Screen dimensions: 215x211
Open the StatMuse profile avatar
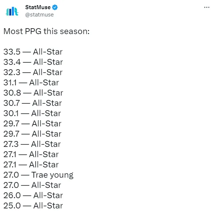(12, 11)
